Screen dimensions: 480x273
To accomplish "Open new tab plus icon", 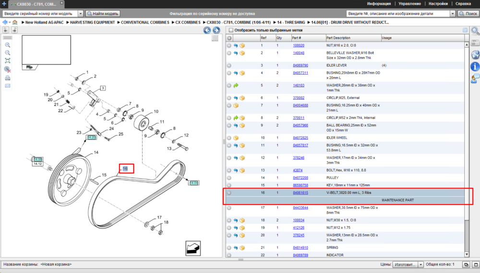I will tap(4, 4).
